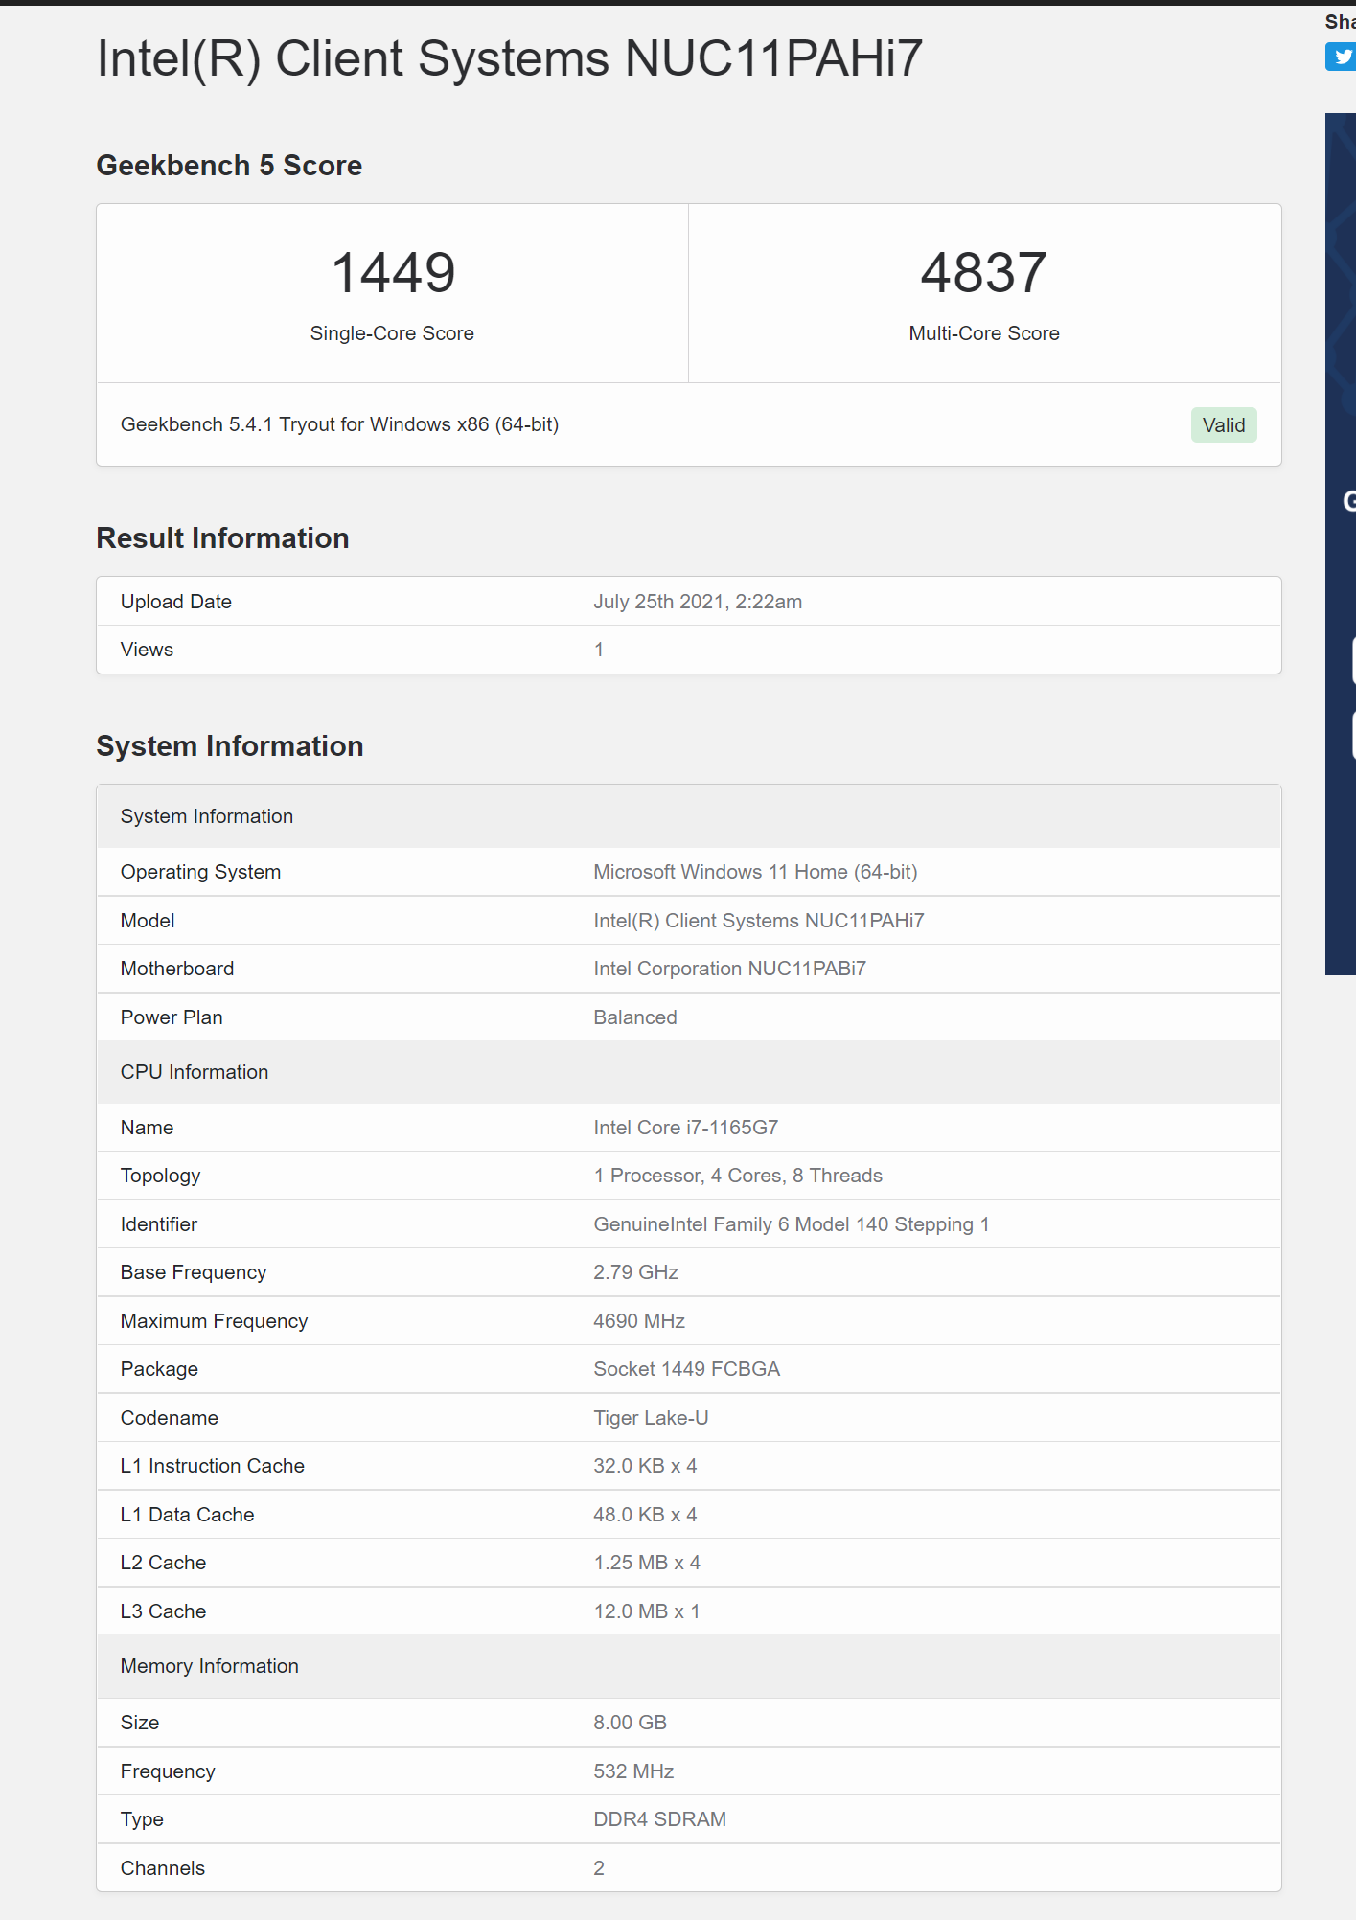Click memory Frequency value '532 MHz'

[x=633, y=1771]
